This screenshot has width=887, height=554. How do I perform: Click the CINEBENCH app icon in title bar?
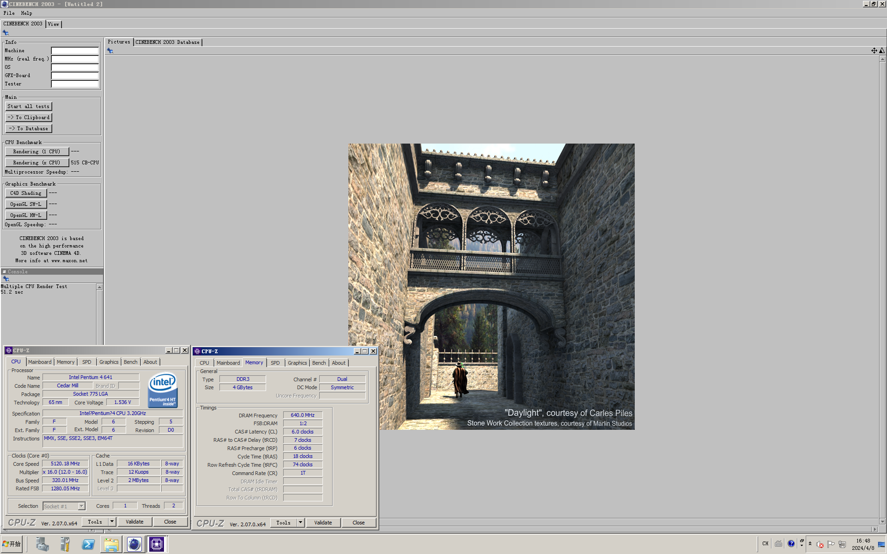tap(4, 4)
